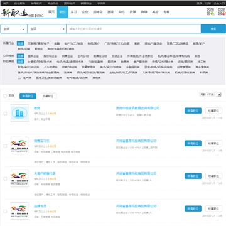Viewport: 226px width, 226px height.
Task: Open the 全国 region dropdown in search bar
Action: tap(47, 29)
